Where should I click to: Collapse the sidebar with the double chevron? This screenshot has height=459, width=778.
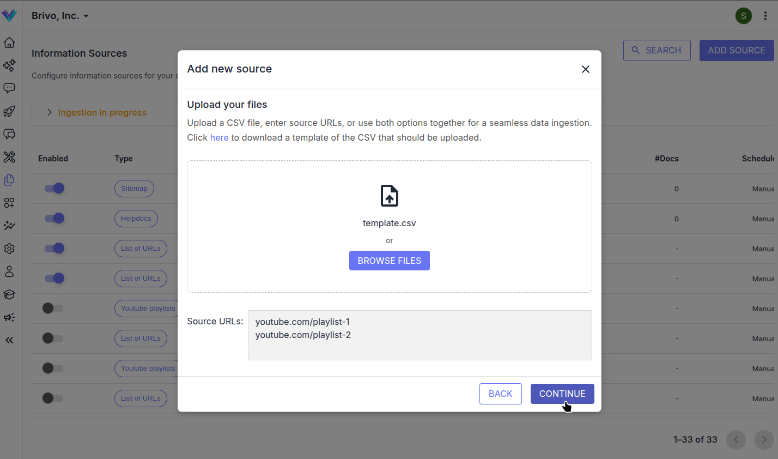[x=9, y=340]
